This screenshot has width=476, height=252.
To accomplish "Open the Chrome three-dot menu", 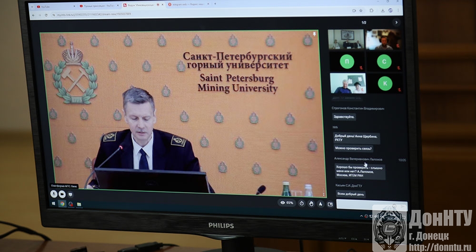I will click(x=398, y=10).
